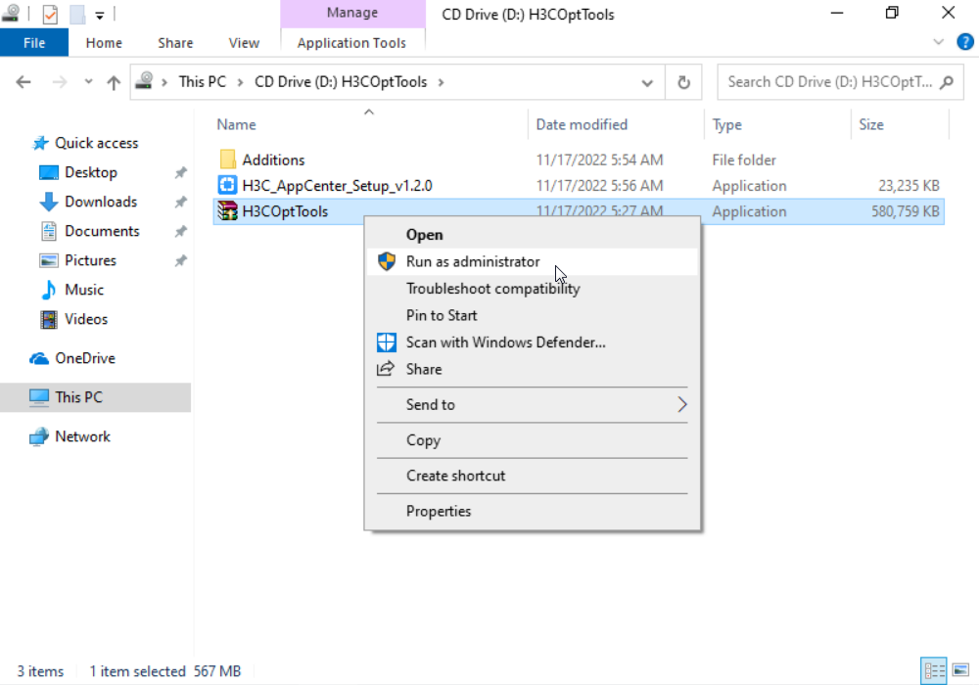Open the recent locations dropdown
Screen dimensions: 979x685
(89, 82)
